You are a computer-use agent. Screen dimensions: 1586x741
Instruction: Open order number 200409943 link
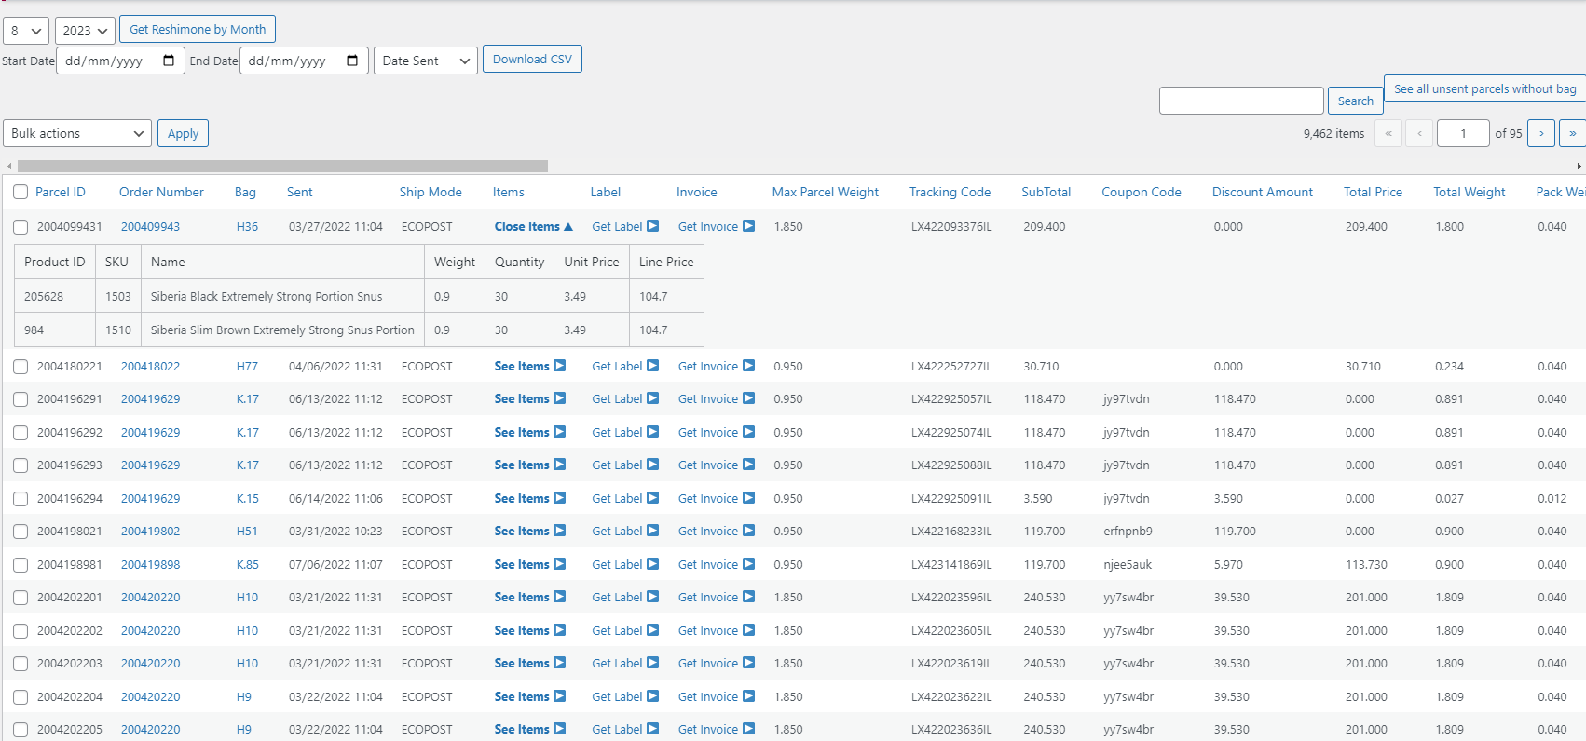coord(150,226)
